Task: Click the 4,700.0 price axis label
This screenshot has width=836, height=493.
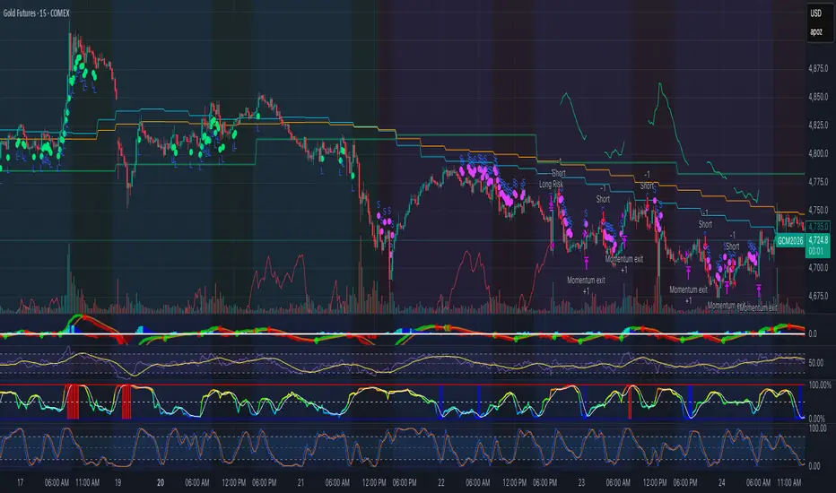Action: point(818,267)
